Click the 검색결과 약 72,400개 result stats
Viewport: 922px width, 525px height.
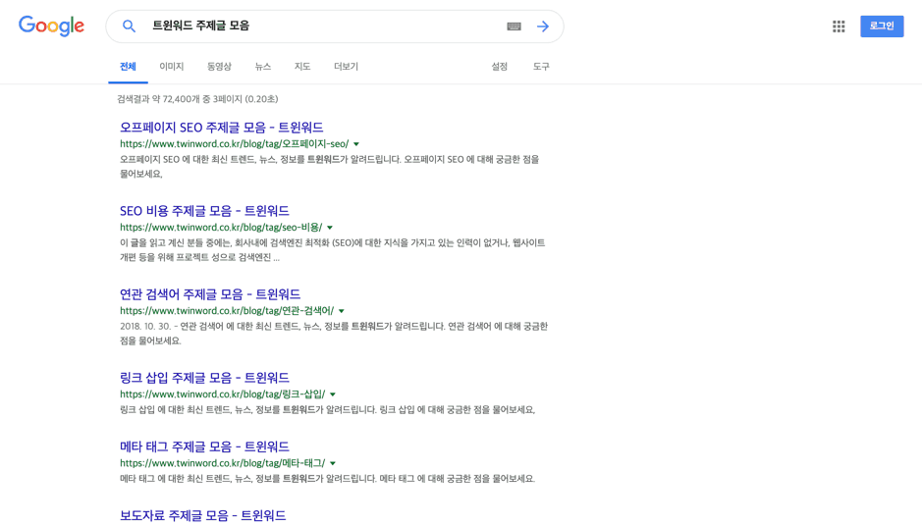tap(197, 99)
